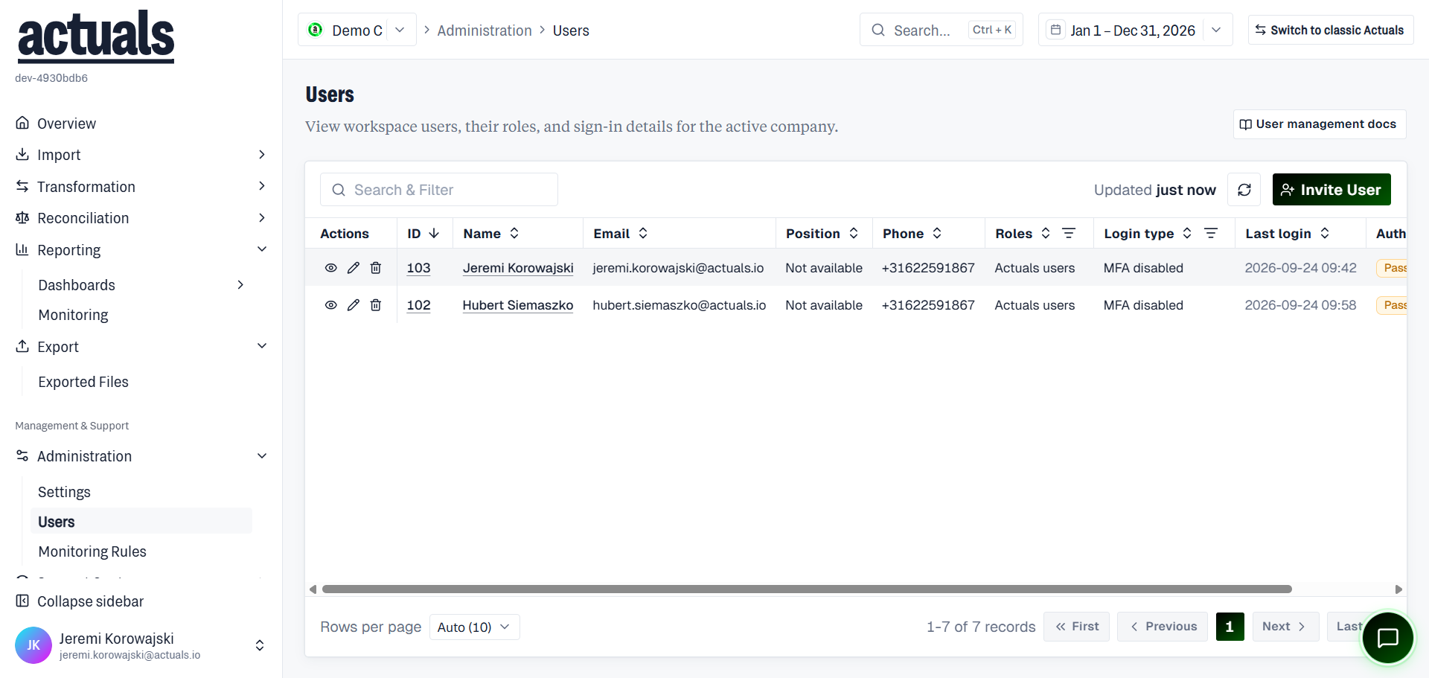Sort the Last login column
The image size is (1429, 678).
point(1325,234)
